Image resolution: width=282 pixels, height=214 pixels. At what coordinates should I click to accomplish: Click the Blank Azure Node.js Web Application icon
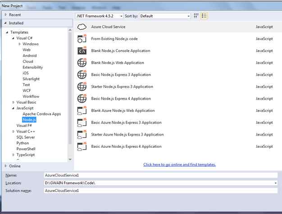coord(82,110)
